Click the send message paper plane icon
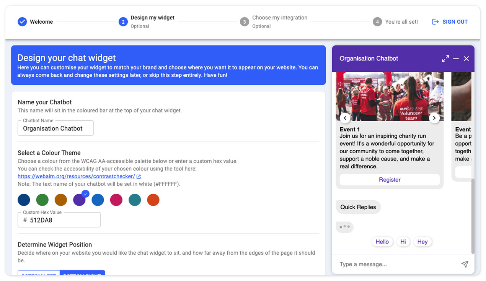Viewport: 486px width, 281px height. [x=465, y=264]
